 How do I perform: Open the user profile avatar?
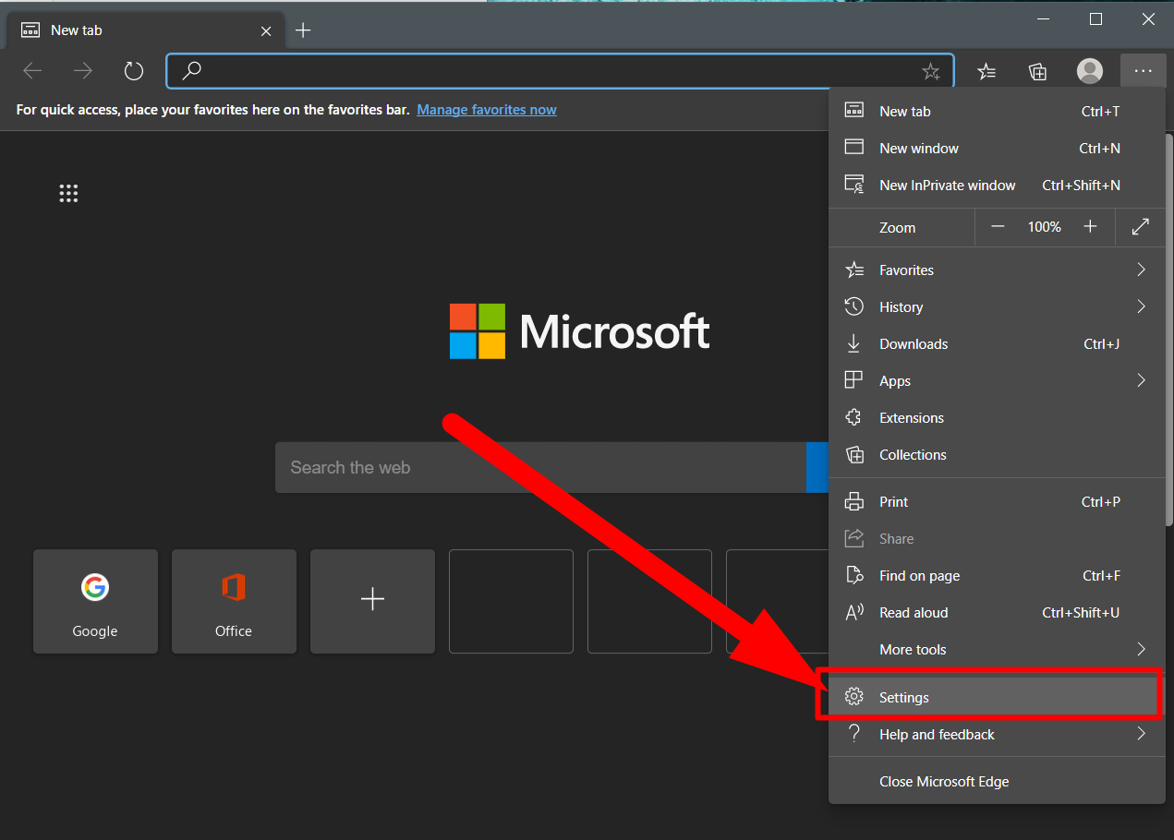tap(1090, 71)
